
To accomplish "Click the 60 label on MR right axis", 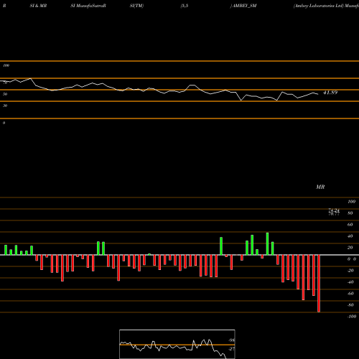I will (350, 225).
